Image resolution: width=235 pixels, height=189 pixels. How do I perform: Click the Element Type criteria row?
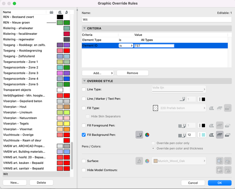155,40
